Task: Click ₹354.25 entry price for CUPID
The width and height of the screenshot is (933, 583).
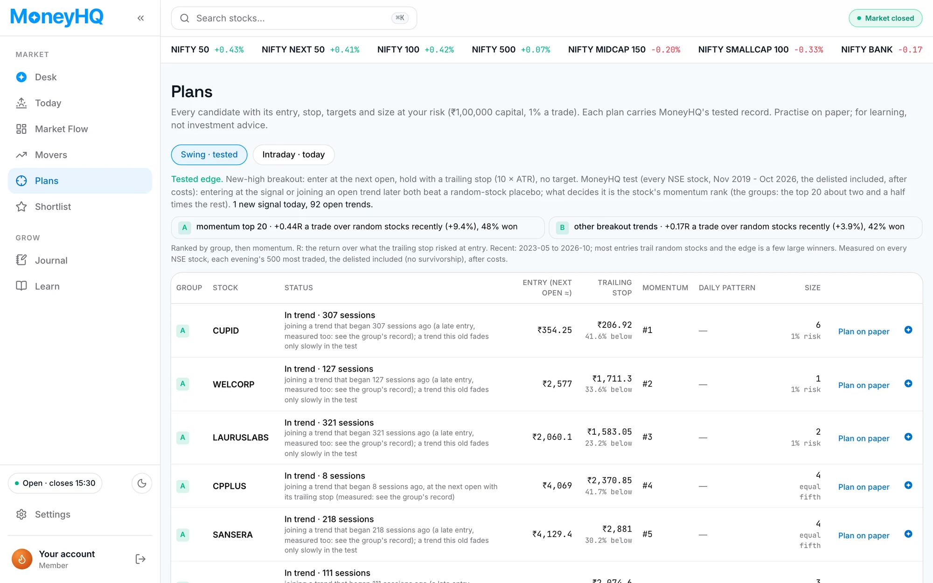Action: click(x=554, y=330)
